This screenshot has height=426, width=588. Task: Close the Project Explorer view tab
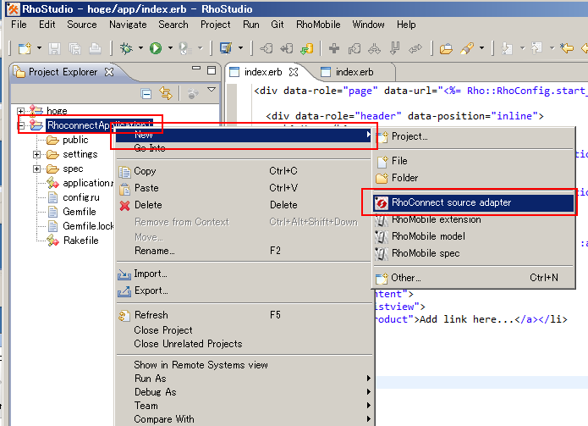[x=109, y=72]
